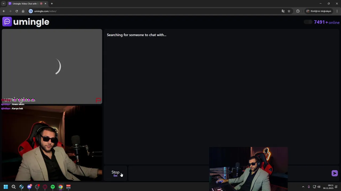Open the Discord taskbar icon
Screen dimensions: 341x191
[x=29, y=187]
